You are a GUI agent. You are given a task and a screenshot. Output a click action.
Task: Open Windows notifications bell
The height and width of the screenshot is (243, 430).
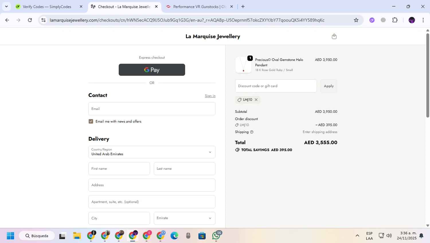(421, 236)
